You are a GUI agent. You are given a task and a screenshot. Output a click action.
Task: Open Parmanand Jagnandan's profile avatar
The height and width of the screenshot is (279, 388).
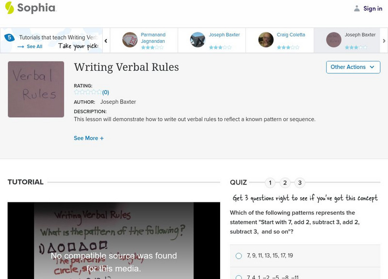point(129,40)
